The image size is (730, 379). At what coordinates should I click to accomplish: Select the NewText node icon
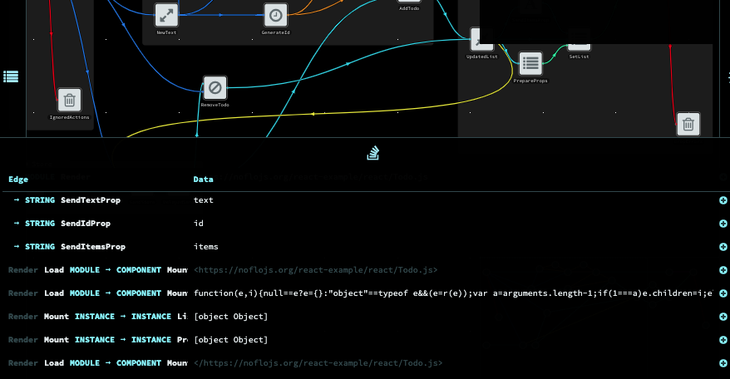pyautogui.click(x=166, y=15)
